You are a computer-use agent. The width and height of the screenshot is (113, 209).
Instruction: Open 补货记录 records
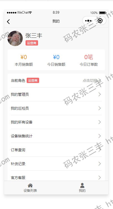(x=56, y=164)
